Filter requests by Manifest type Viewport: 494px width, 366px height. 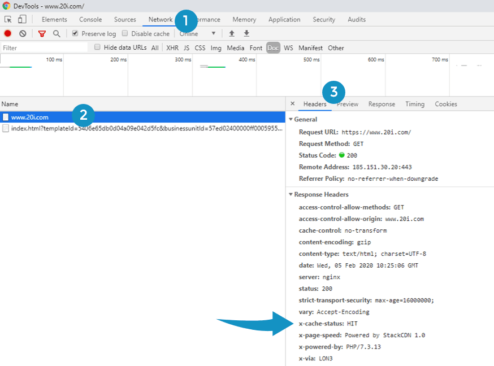310,48
